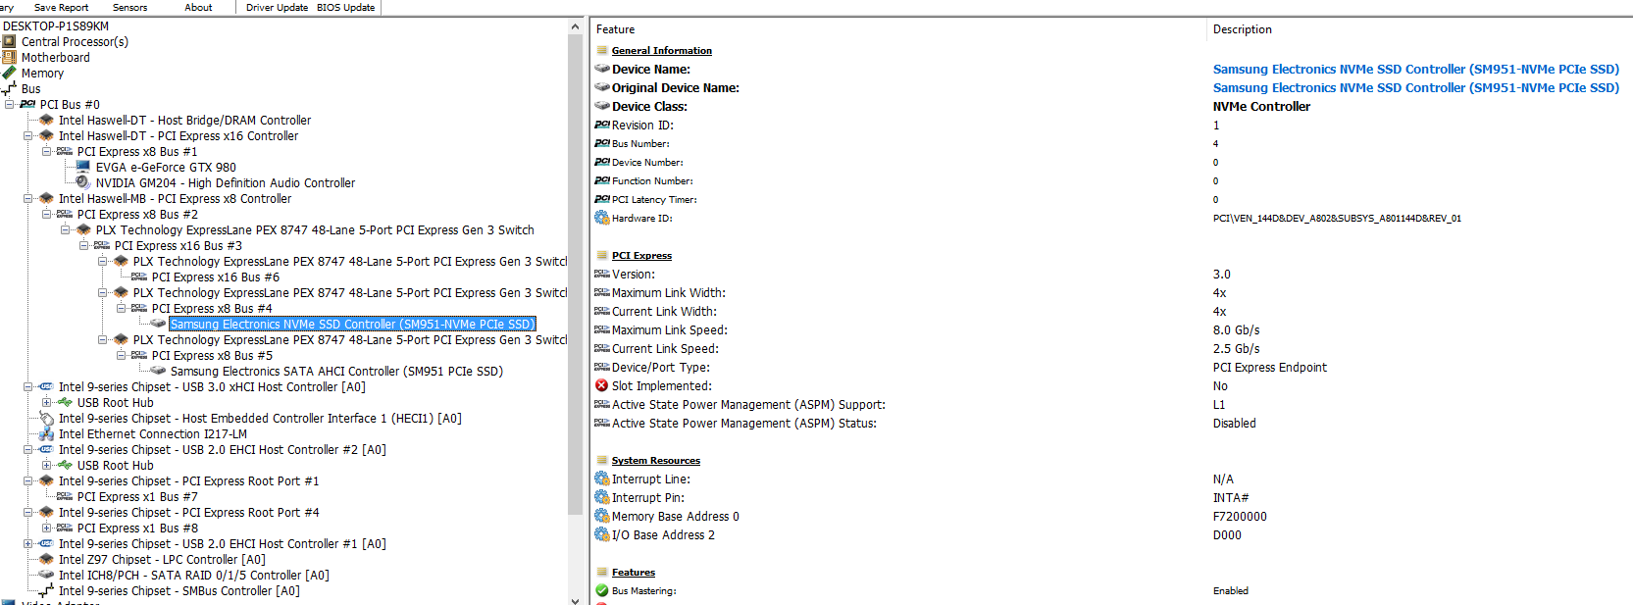This screenshot has height=605, width=1633.
Task: Open the Sensors toolbar item
Action: 129,8
